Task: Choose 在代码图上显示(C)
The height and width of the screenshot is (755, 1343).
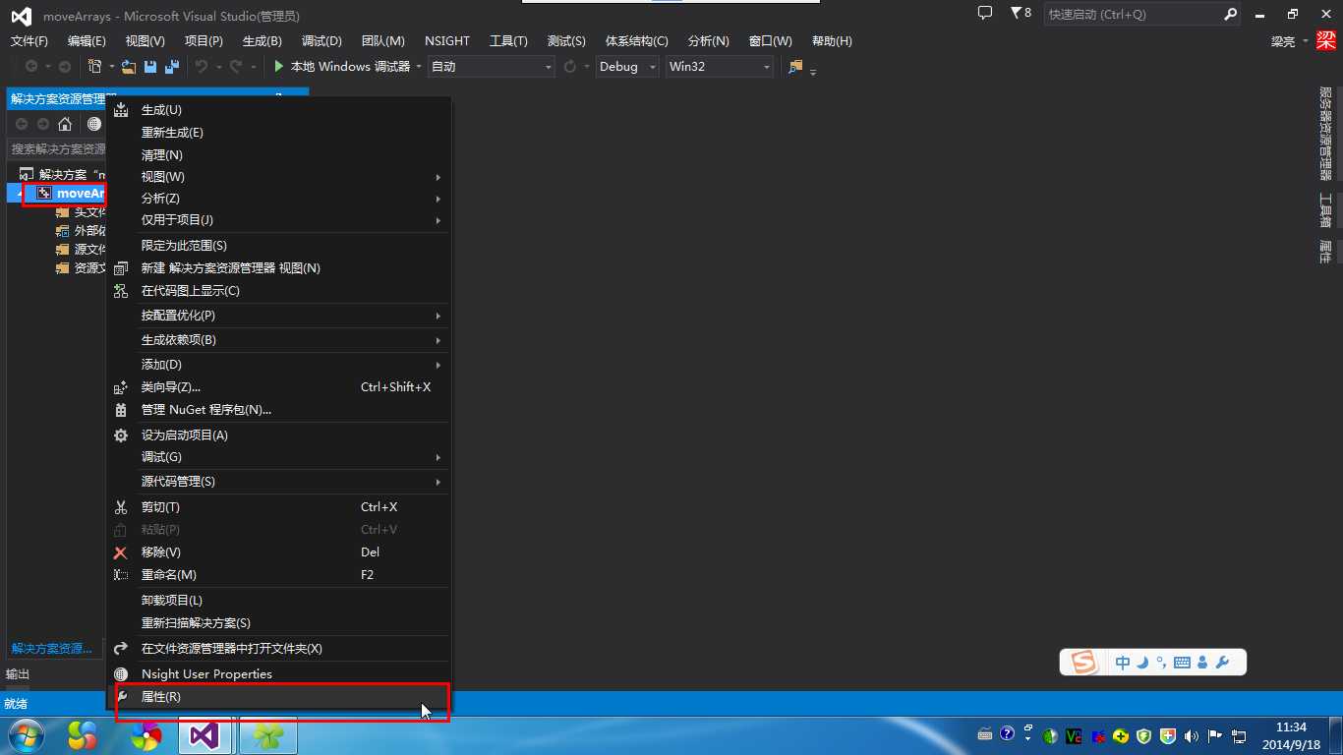Action: coord(279,291)
